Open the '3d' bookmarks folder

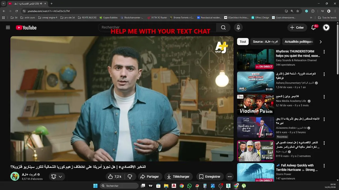[14, 18]
